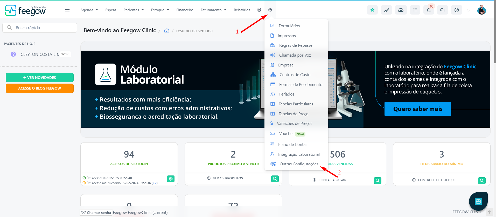496x217 pixels.
Task: Open the user profile avatar
Action: coord(482,10)
